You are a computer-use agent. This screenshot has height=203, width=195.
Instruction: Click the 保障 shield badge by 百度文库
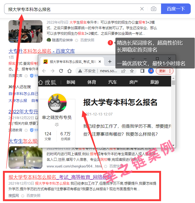[x=34, y=76]
